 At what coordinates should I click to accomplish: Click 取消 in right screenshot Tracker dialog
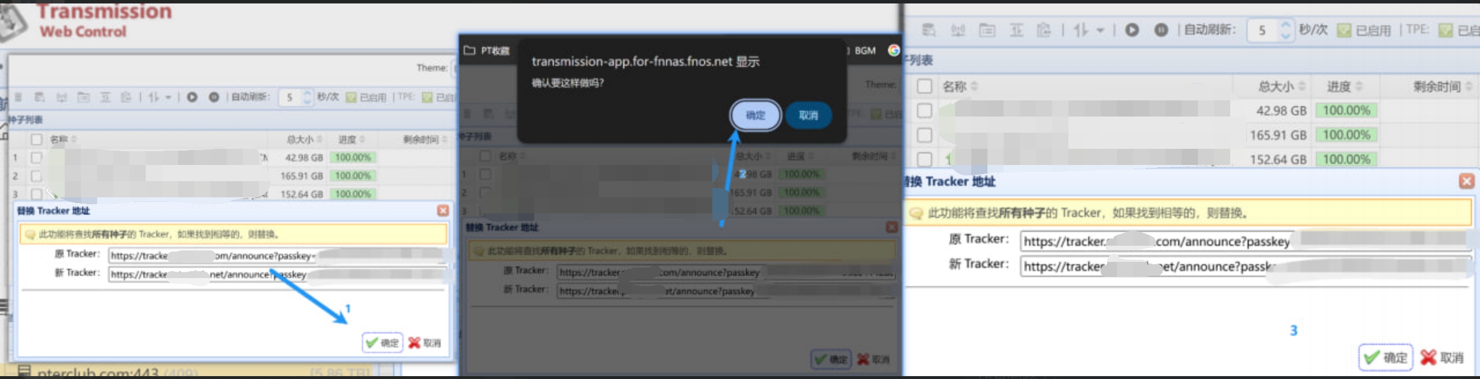[1442, 357]
